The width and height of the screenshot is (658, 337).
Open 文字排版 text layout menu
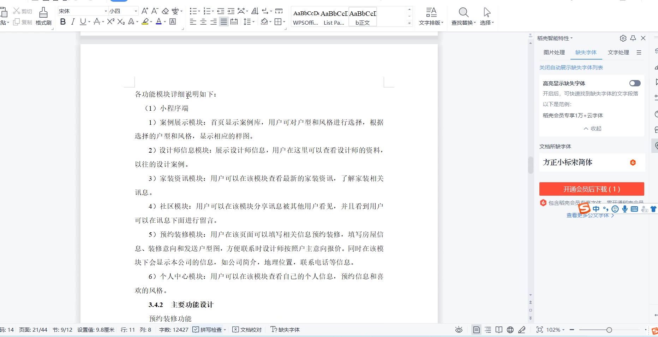coord(431,17)
